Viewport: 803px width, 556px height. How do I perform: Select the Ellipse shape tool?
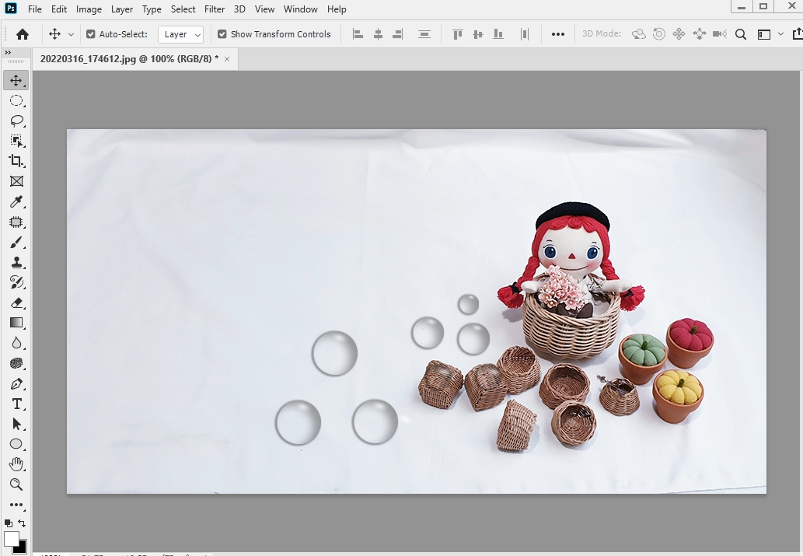[x=16, y=444]
